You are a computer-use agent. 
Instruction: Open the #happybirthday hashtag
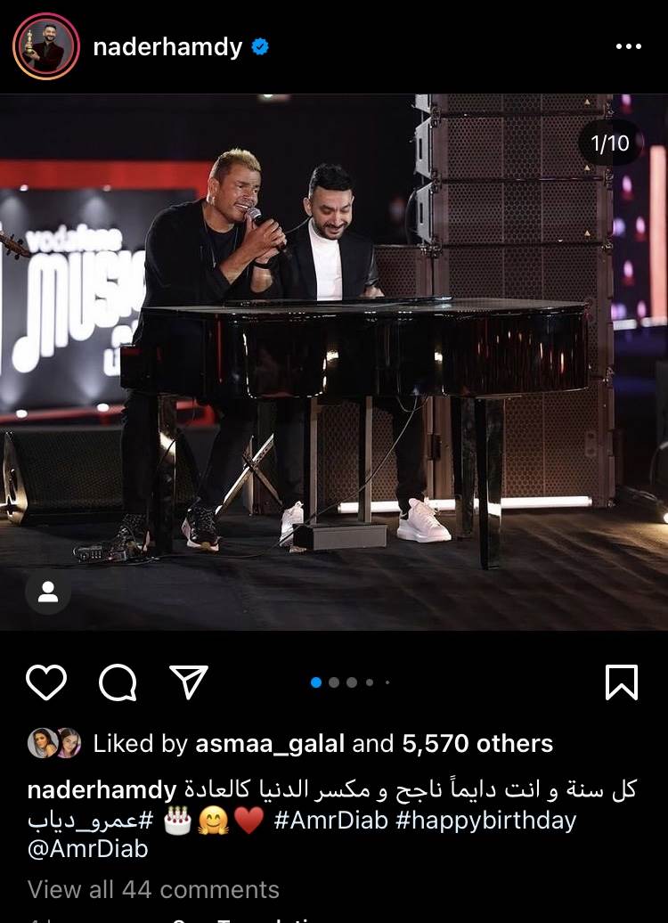[x=485, y=821]
